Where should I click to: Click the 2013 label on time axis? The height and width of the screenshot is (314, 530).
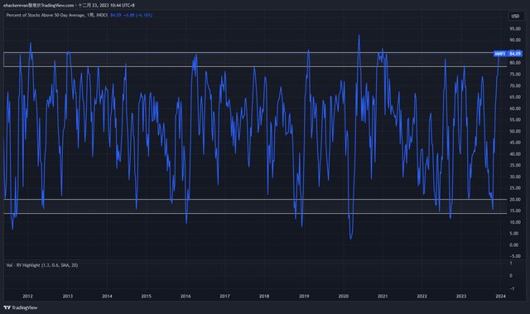coord(68,296)
